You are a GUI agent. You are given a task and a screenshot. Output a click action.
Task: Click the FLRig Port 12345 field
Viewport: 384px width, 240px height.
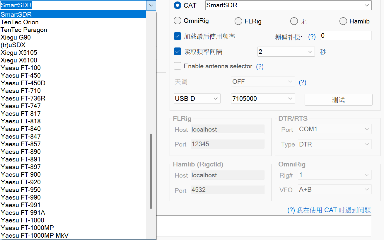[228, 144]
